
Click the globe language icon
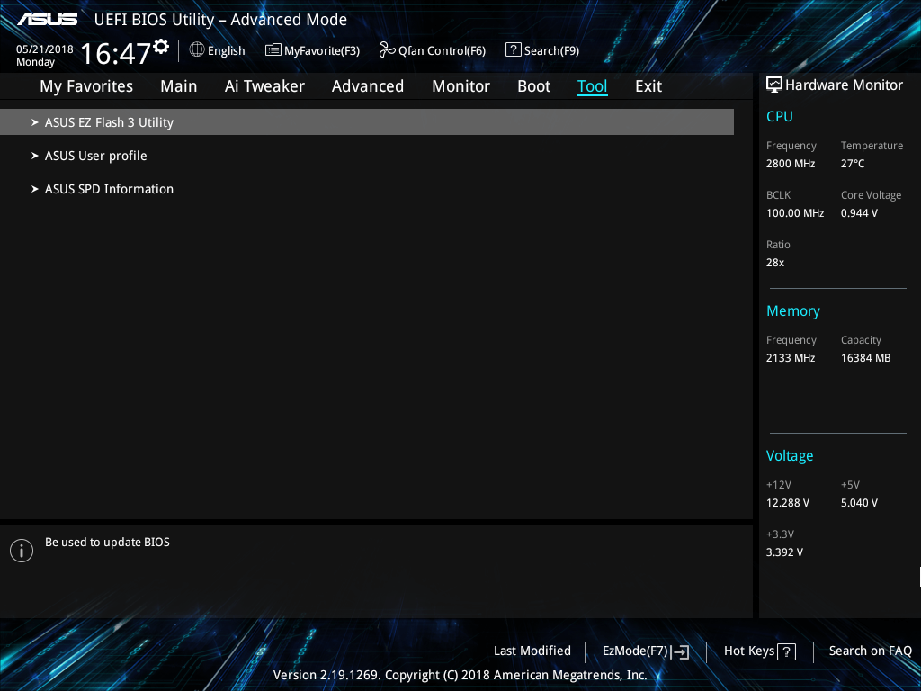tap(197, 50)
